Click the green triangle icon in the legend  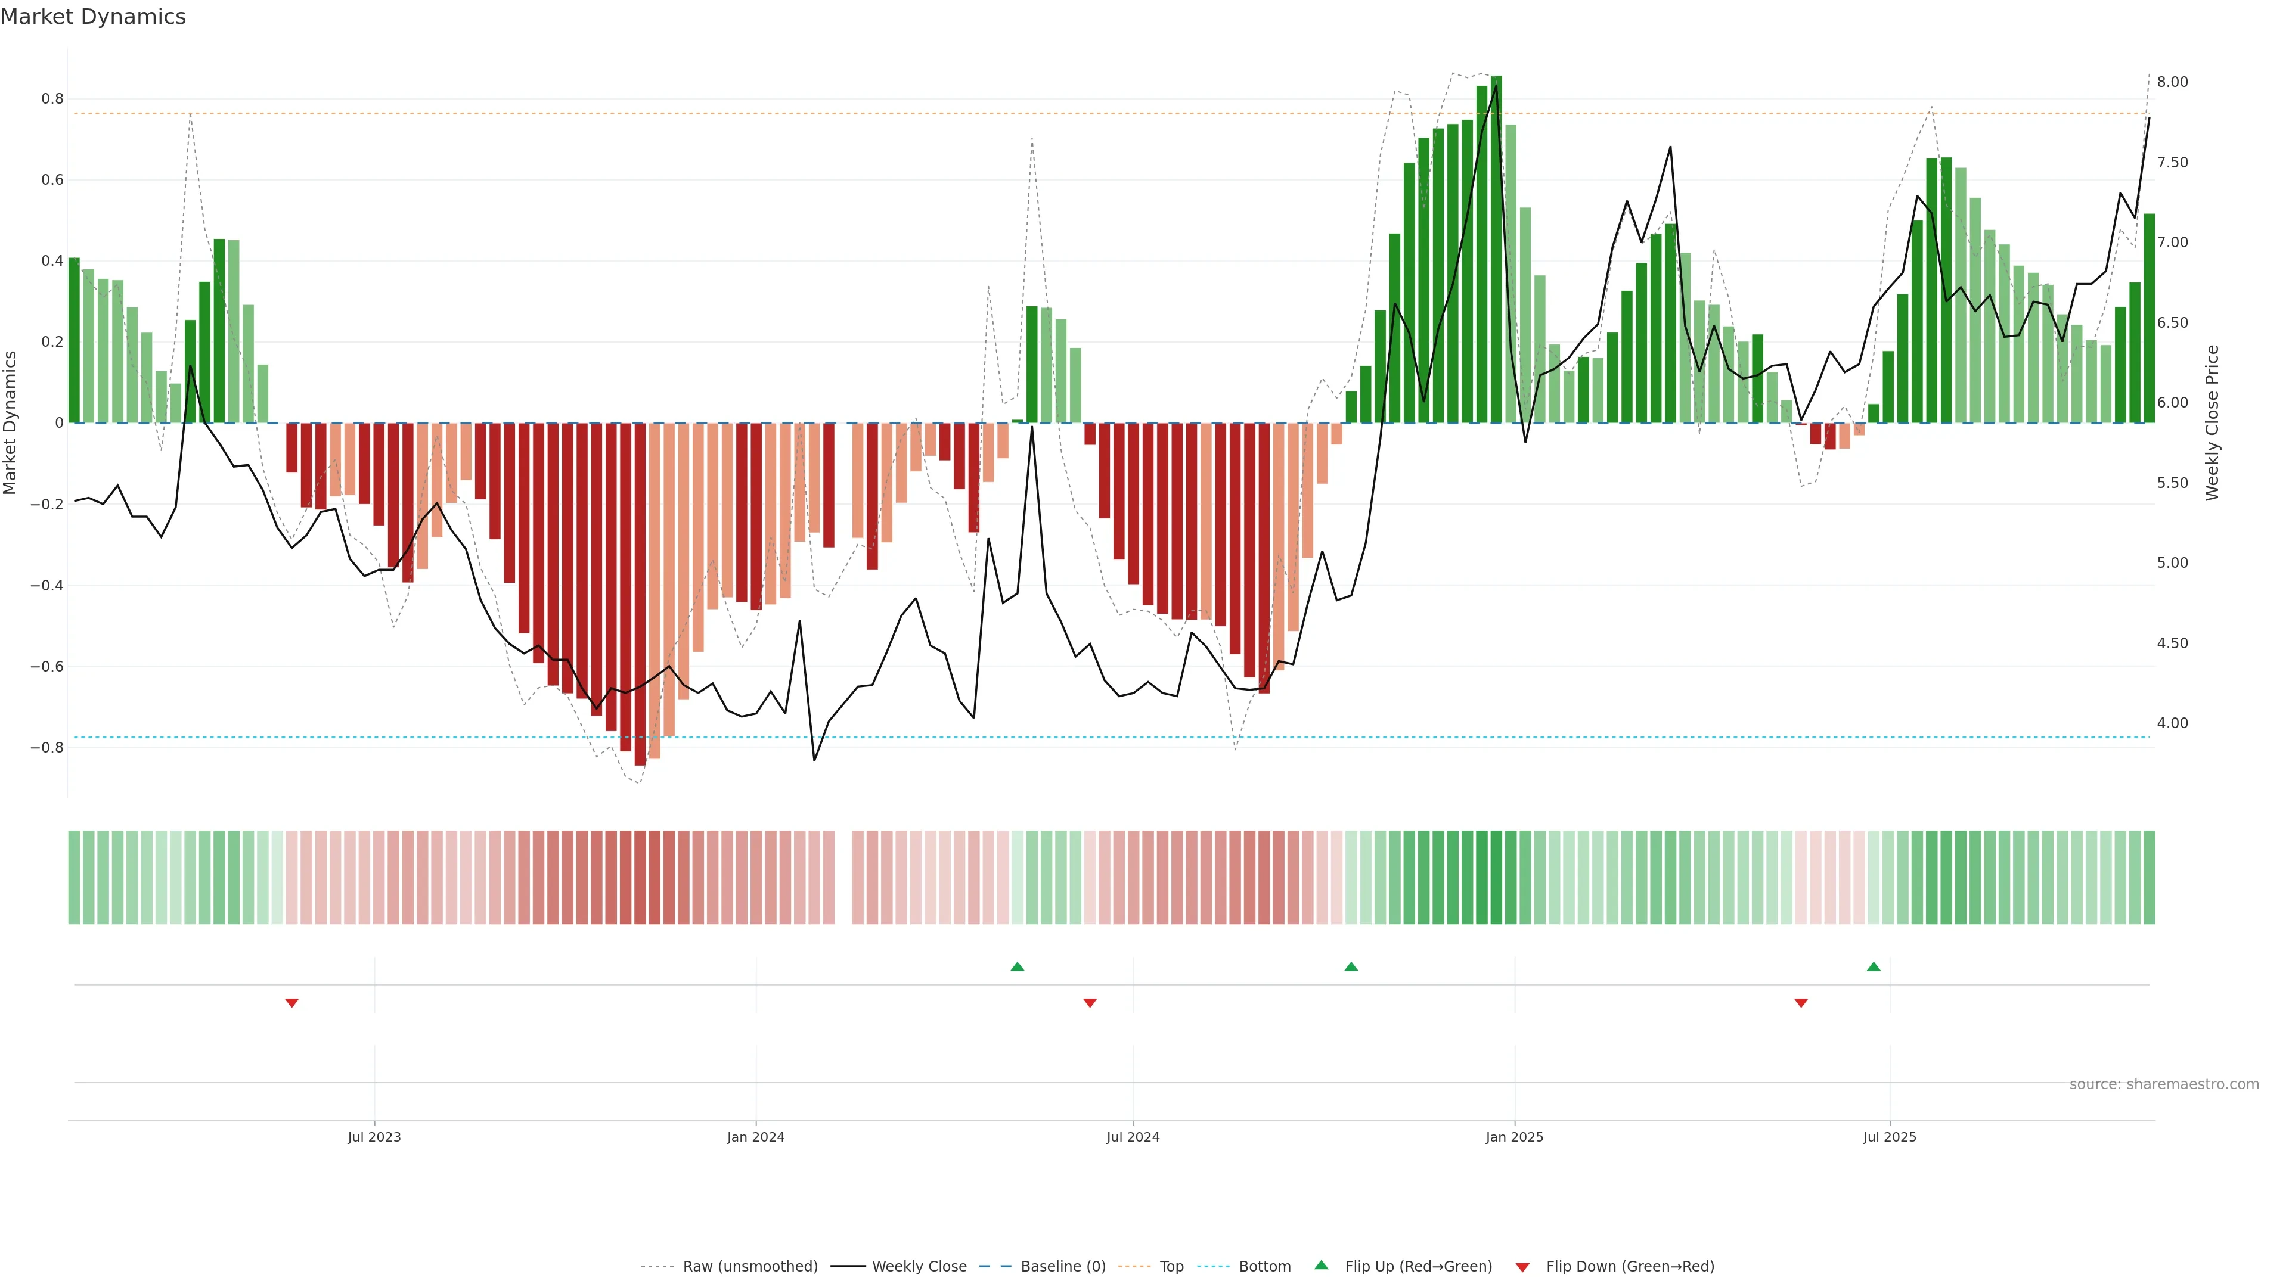pos(1322,1266)
